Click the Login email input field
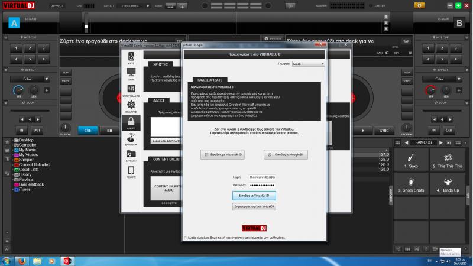The image size is (473, 266). (259, 177)
